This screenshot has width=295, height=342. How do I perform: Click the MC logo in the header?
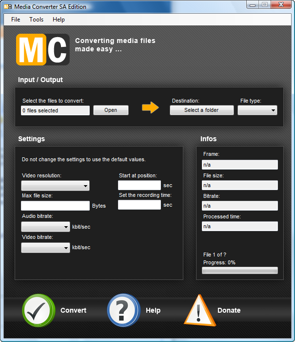[x=43, y=49]
